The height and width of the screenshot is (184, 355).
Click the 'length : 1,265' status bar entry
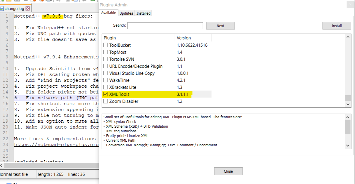click(x=51, y=174)
